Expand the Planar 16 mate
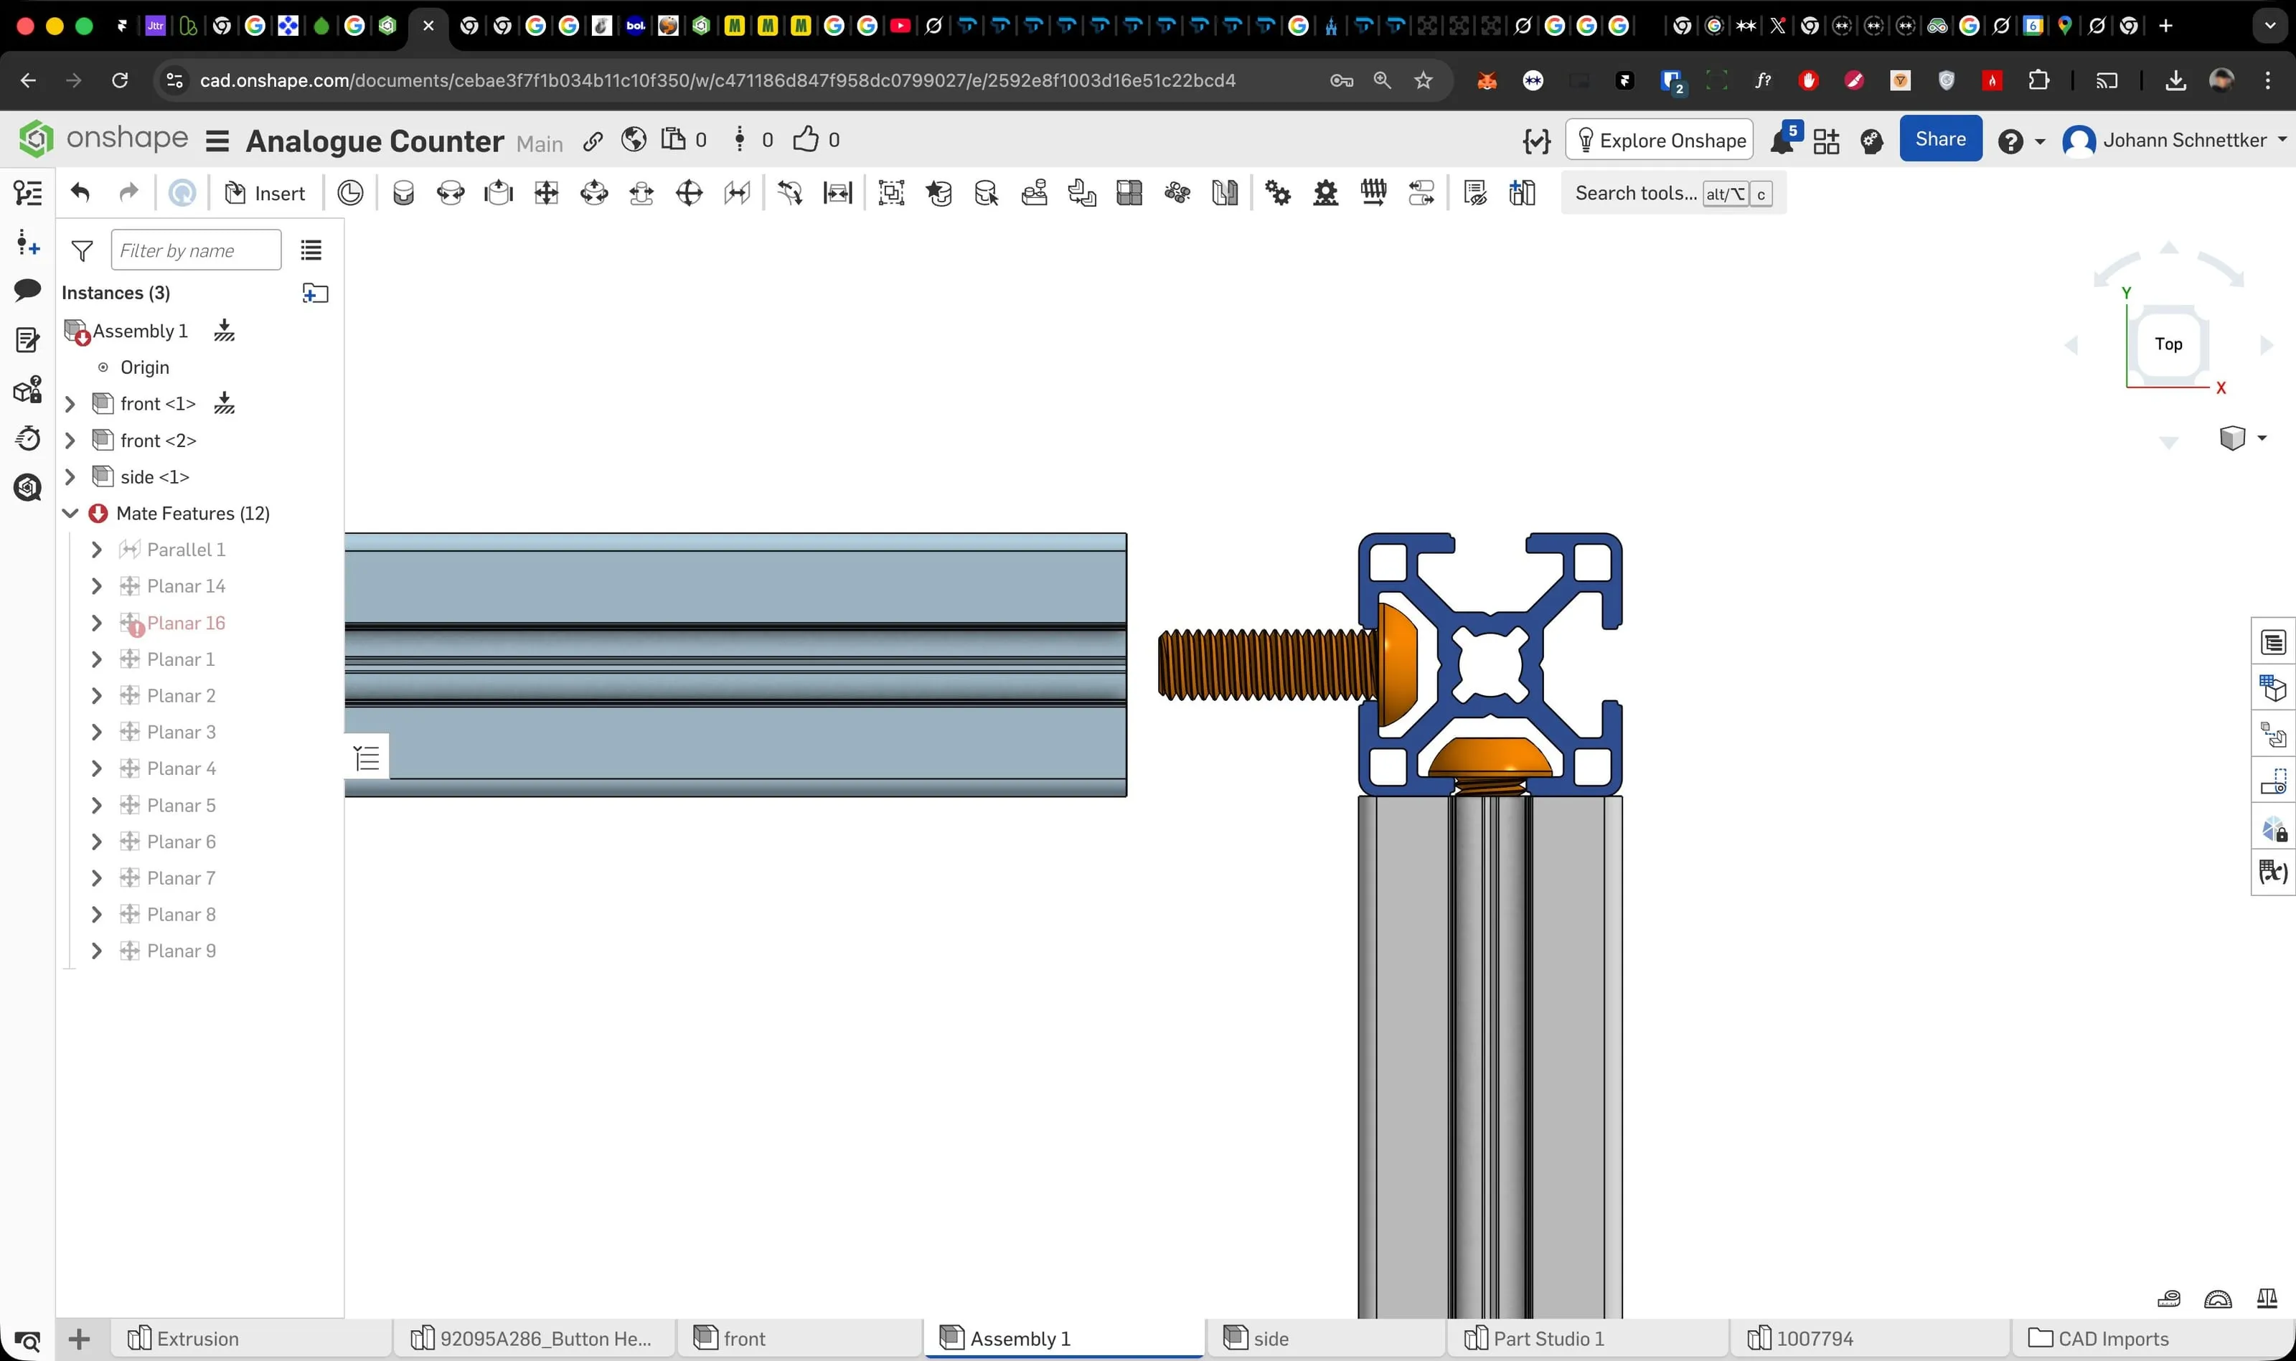This screenshot has height=1361, width=2296. click(x=96, y=623)
